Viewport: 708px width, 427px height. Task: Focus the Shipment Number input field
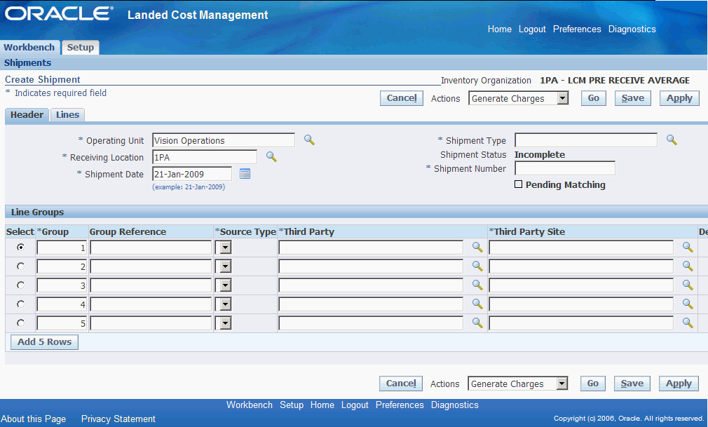[565, 168]
